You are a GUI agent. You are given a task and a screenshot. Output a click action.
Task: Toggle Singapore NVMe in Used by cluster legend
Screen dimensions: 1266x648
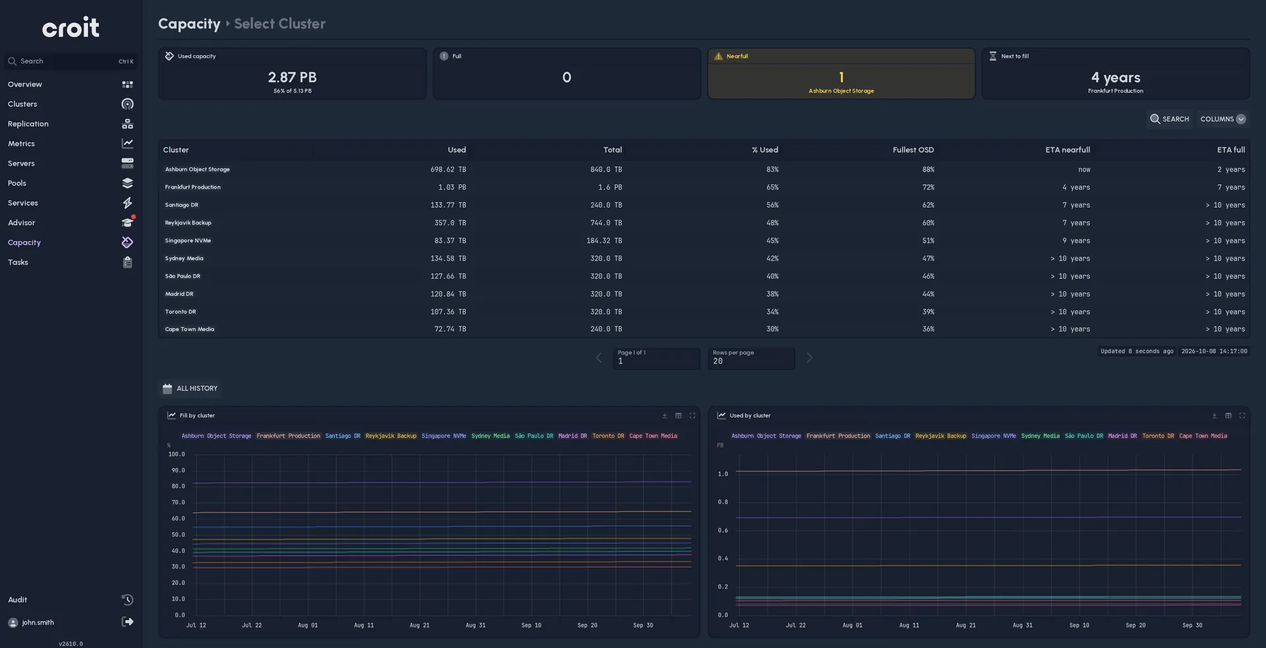[994, 436]
